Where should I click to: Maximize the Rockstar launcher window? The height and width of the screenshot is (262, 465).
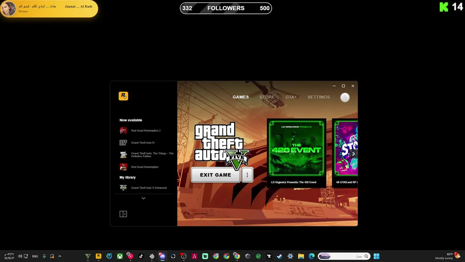click(343, 86)
